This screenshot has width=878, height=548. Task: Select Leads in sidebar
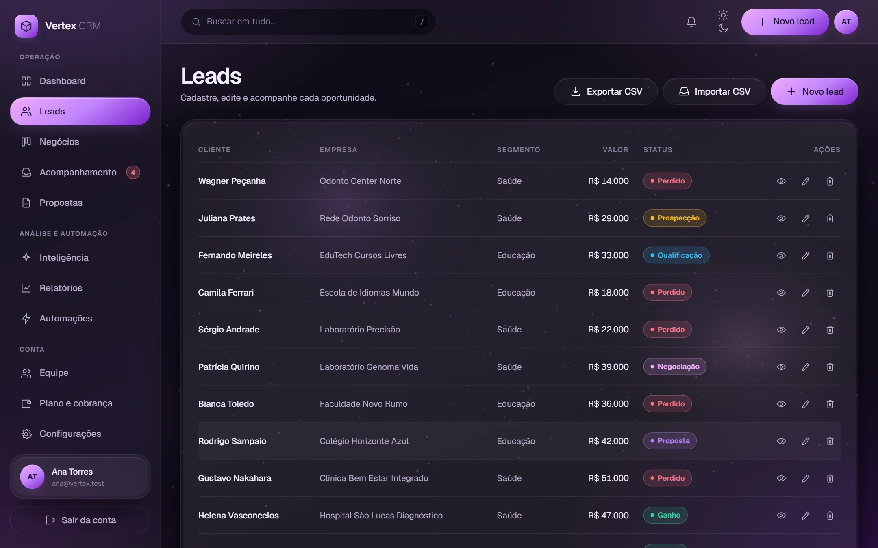coord(80,112)
